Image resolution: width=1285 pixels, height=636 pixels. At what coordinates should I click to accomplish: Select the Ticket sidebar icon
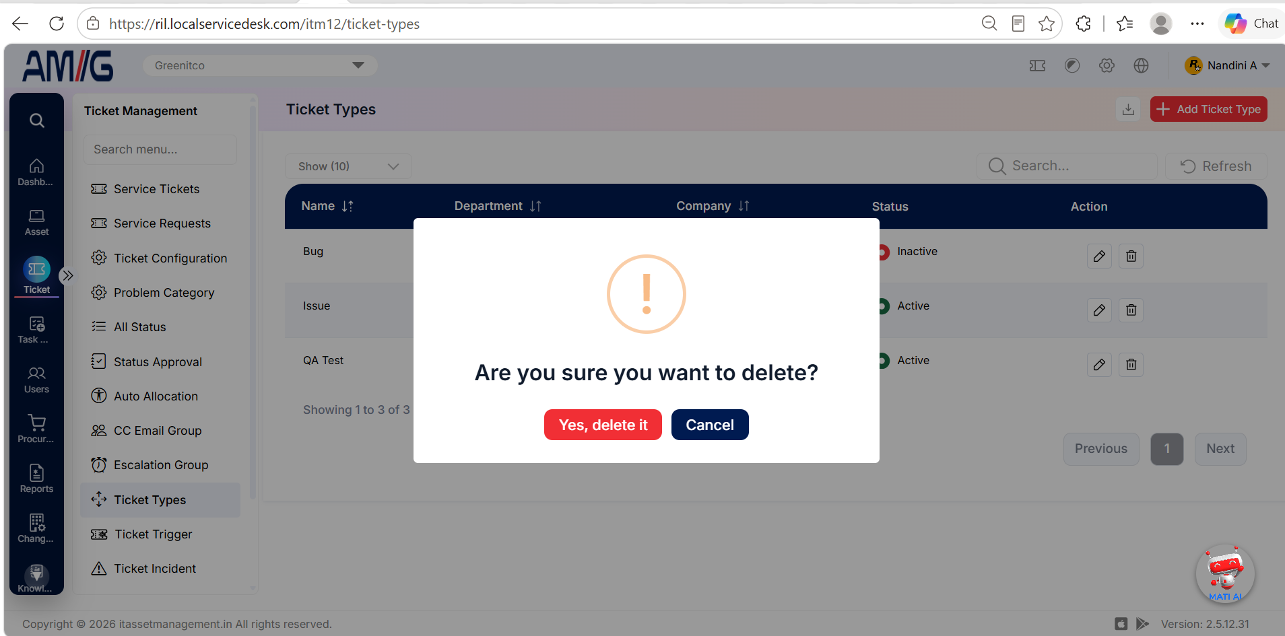[36, 276]
